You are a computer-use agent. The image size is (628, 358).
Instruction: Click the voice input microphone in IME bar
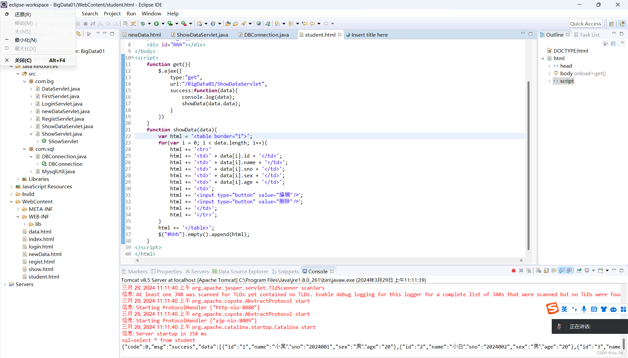[584, 309]
